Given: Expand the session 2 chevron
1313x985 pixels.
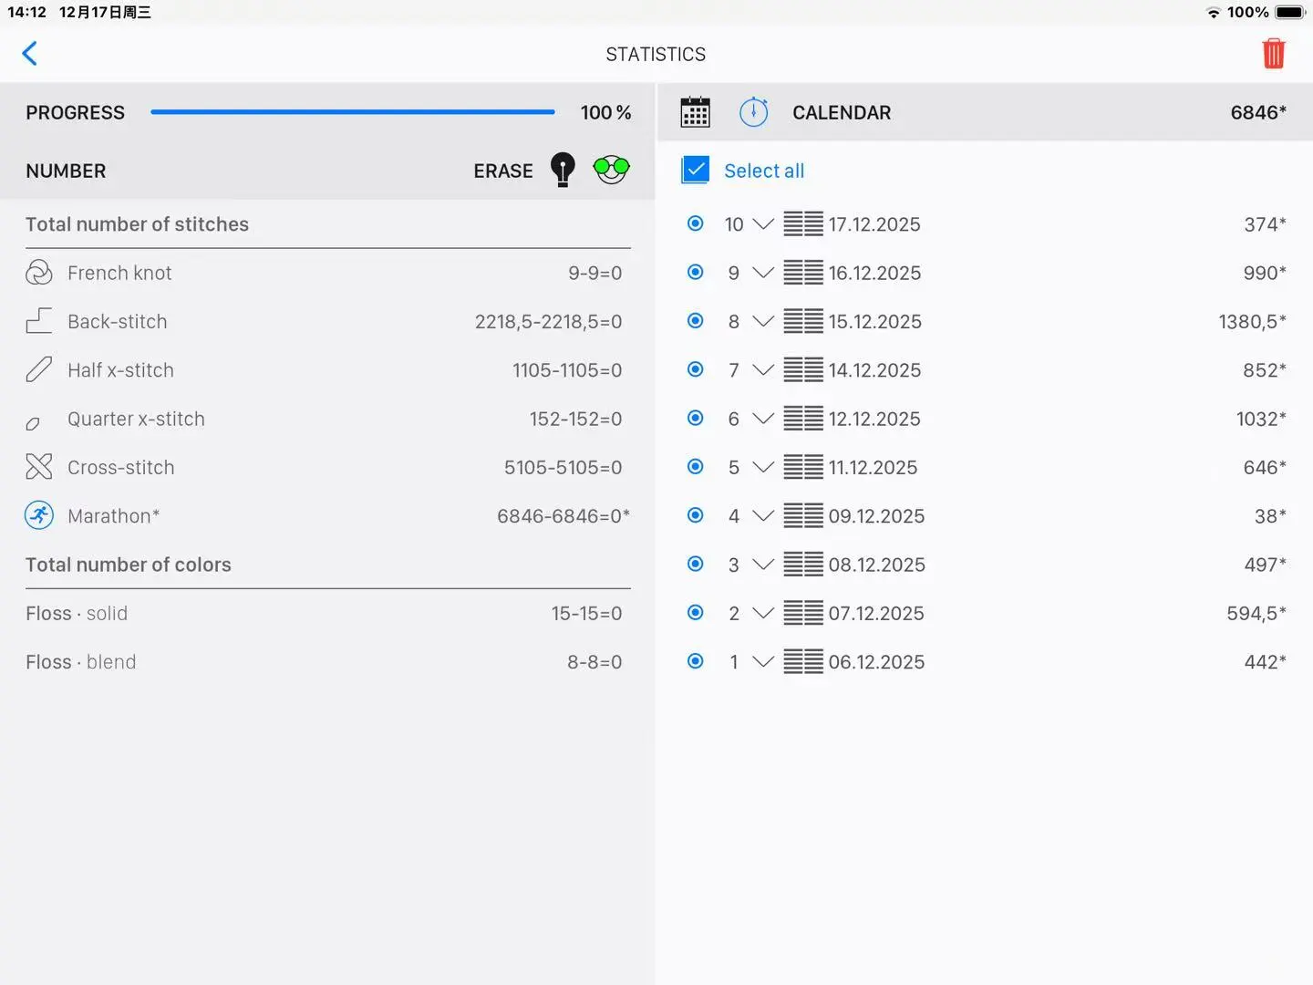Looking at the screenshot, I should click(x=763, y=613).
